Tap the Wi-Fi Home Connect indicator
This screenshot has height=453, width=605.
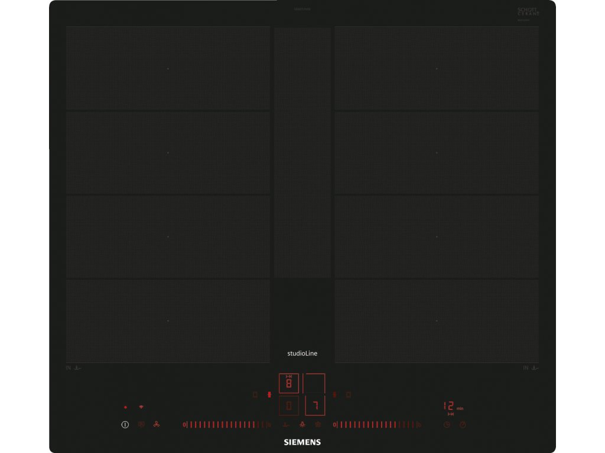click(141, 407)
